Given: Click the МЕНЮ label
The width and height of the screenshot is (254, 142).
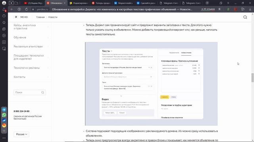Looking at the screenshot, I should tap(24, 17).
